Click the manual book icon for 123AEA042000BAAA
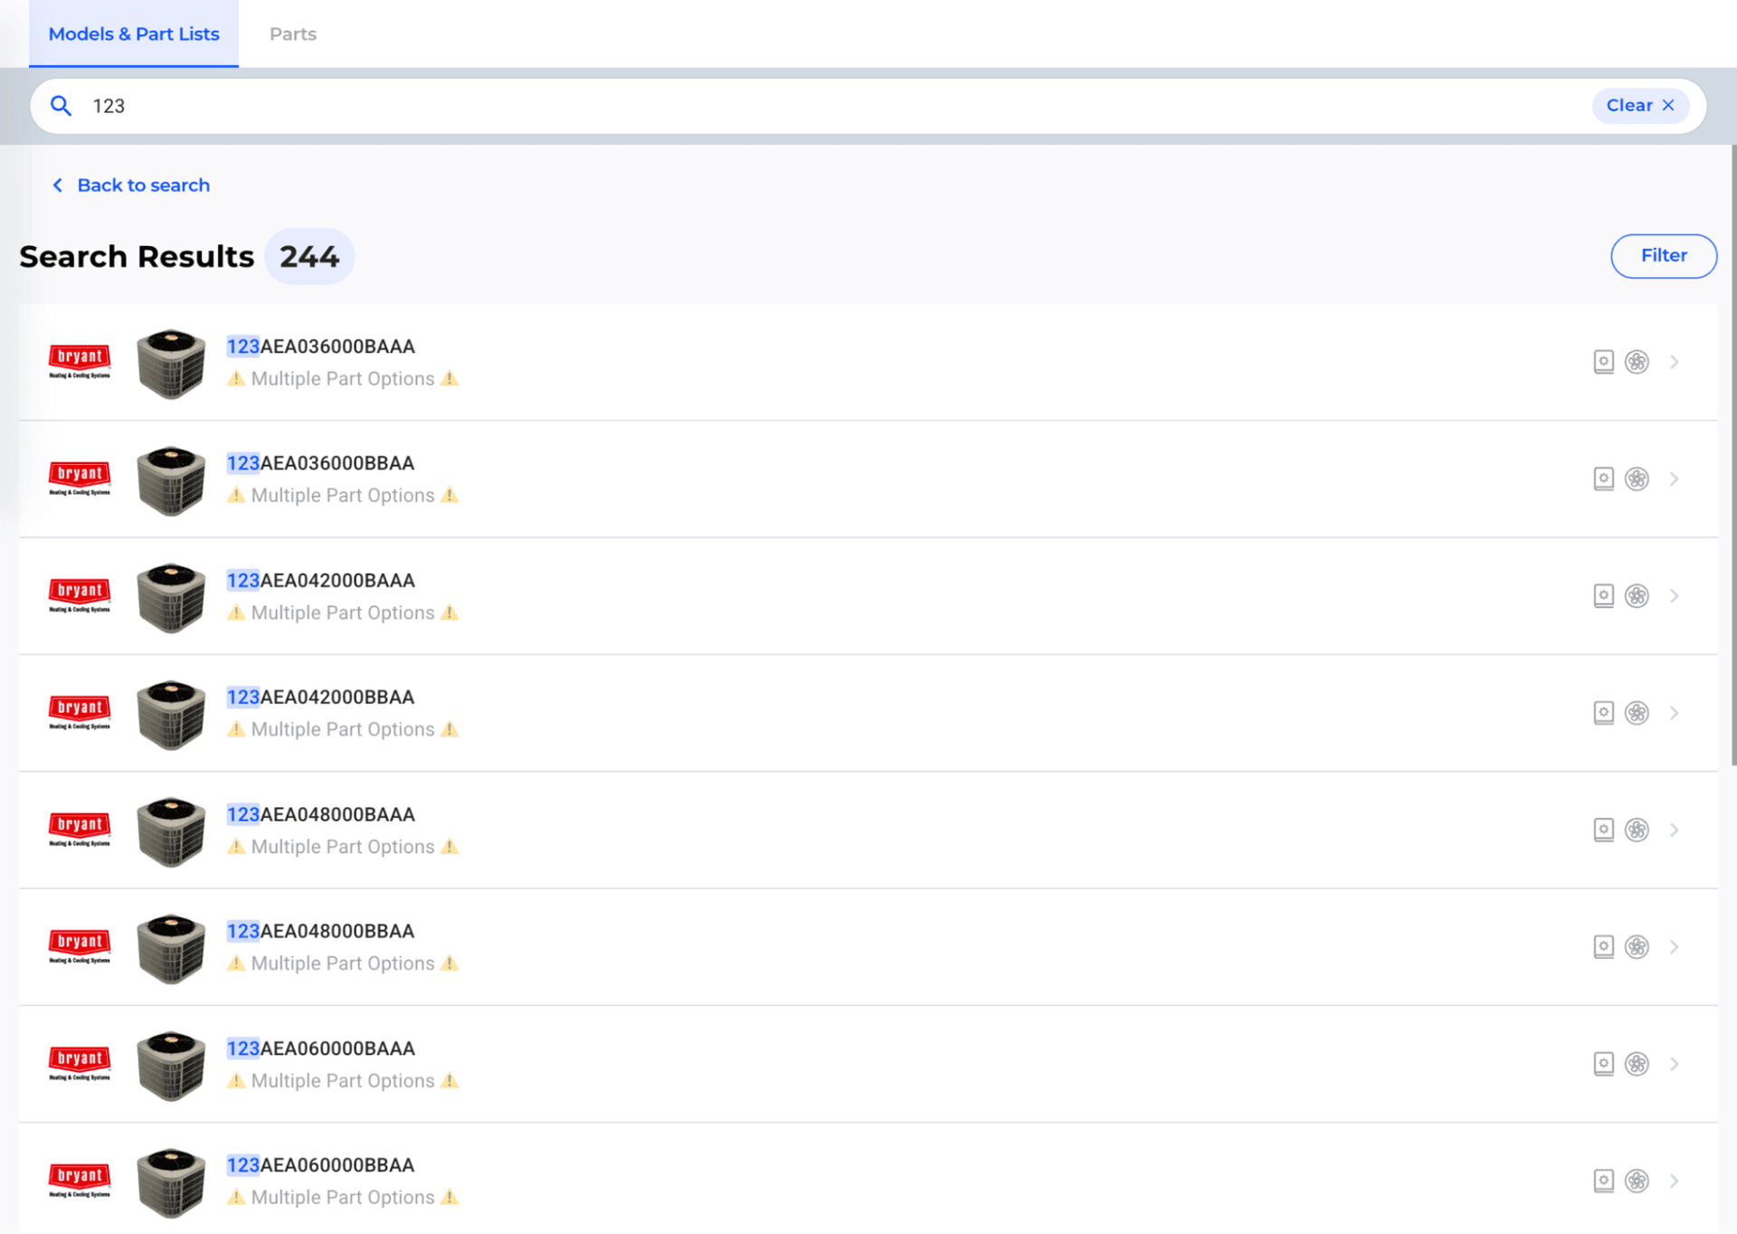Viewport: 1737px width, 1234px height. tap(1603, 595)
